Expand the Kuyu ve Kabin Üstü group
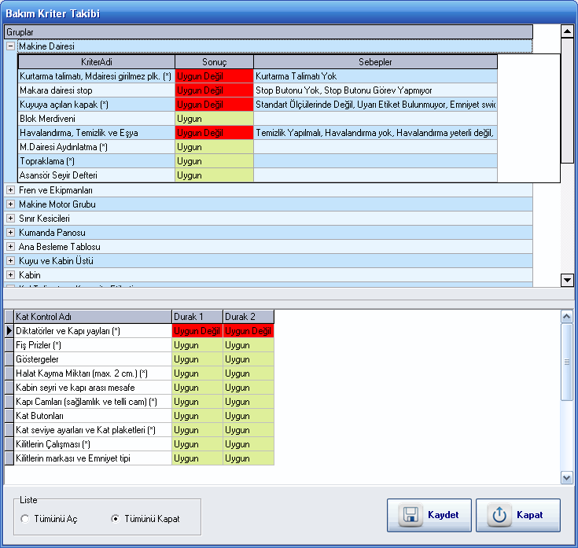 tap(11, 261)
